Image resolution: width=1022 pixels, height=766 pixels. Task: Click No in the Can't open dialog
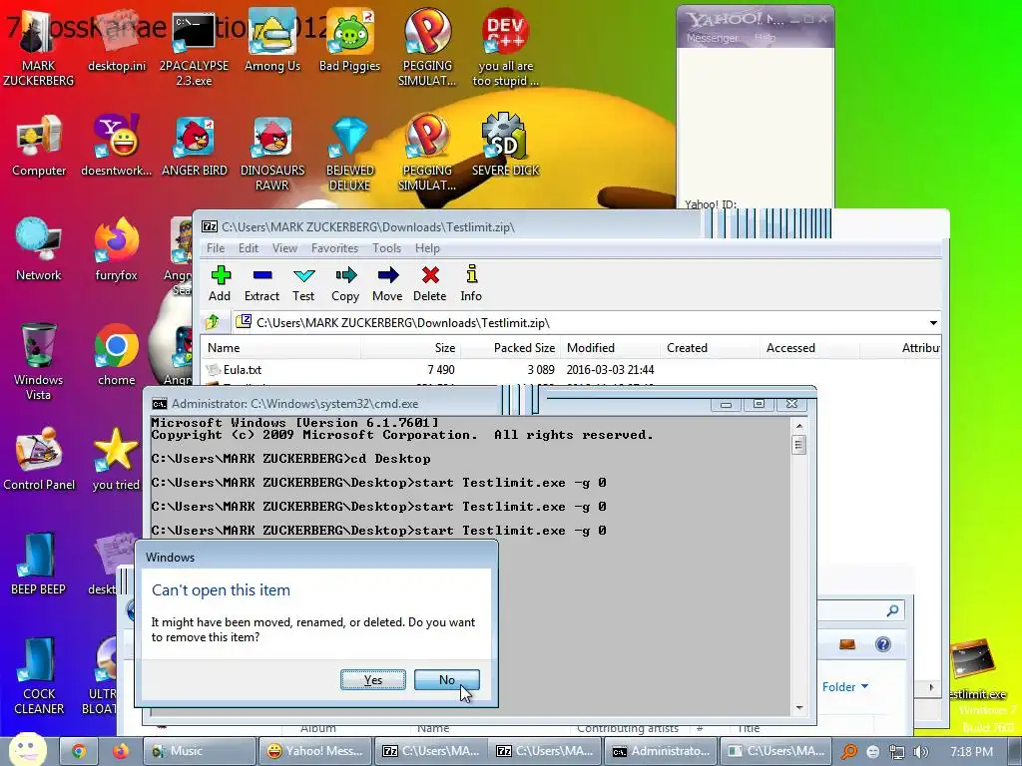pos(447,680)
